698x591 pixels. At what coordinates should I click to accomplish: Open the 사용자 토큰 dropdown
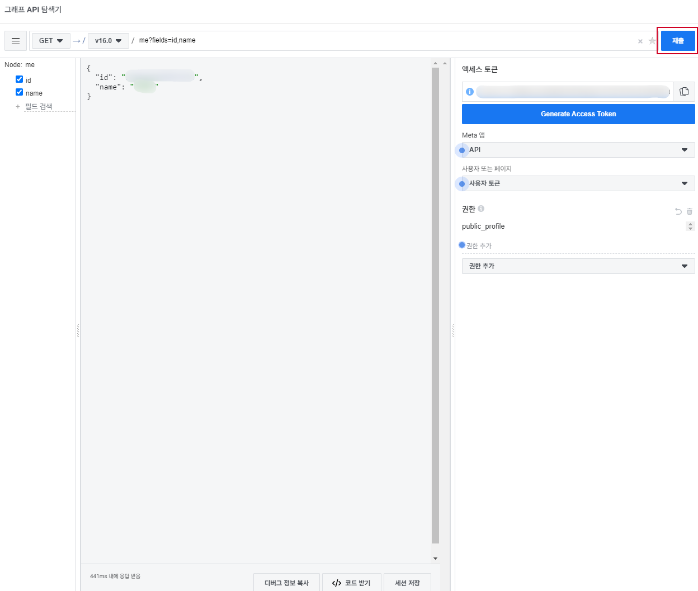(x=578, y=183)
